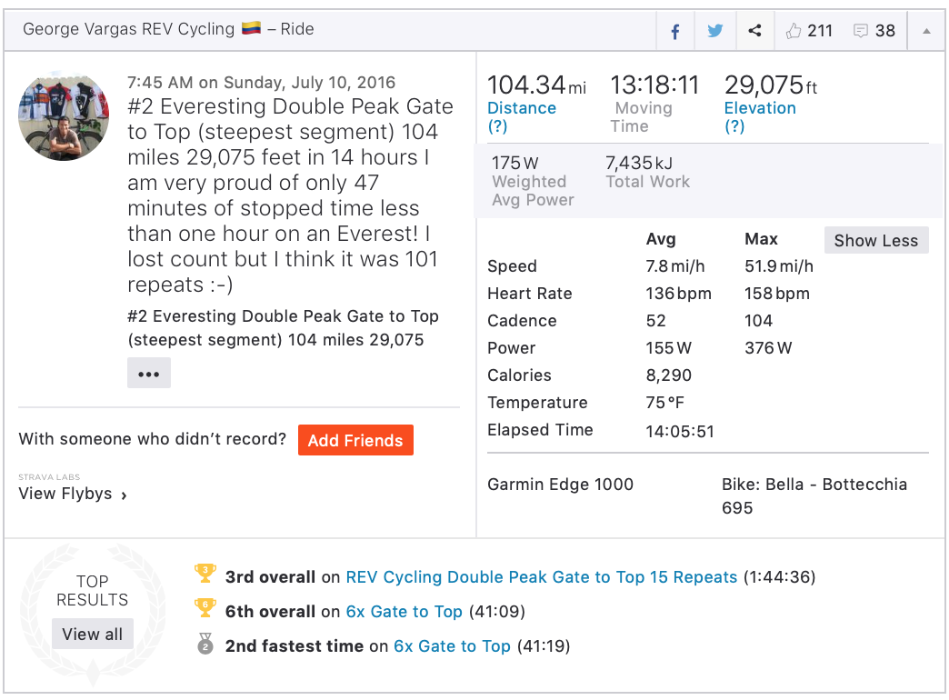This screenshot has width=949, height=700.
Task: Click the gold 3rd overall trophy icon
Action: tap(205, 574)
